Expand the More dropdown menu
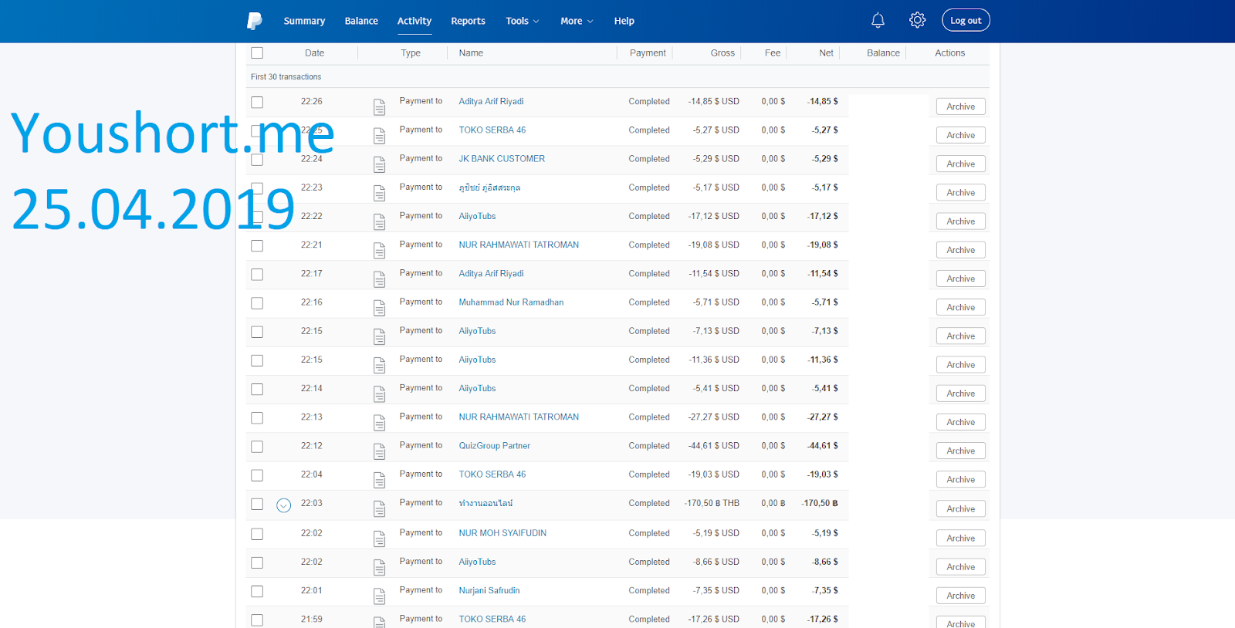The height and width of the screenshot is (628, 1235). pyautogui.click(x=577, y=21)
